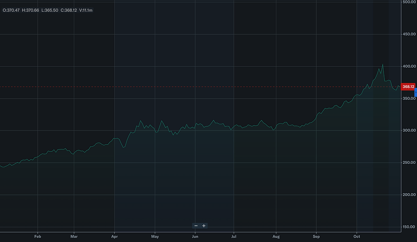Click the Feb label on time axis
This screenshot has height=242, width=417.
38,236
